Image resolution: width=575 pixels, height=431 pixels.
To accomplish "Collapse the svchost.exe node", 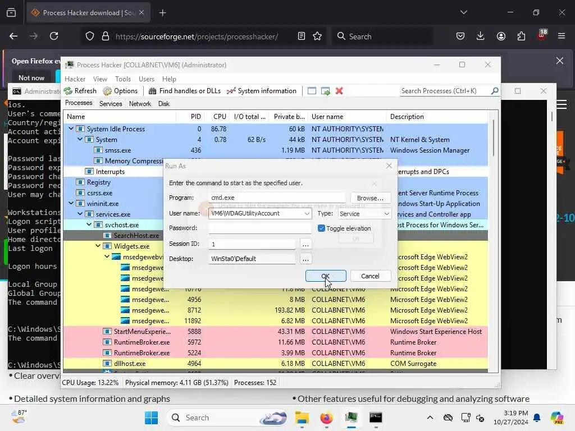I will pos(89,224).
